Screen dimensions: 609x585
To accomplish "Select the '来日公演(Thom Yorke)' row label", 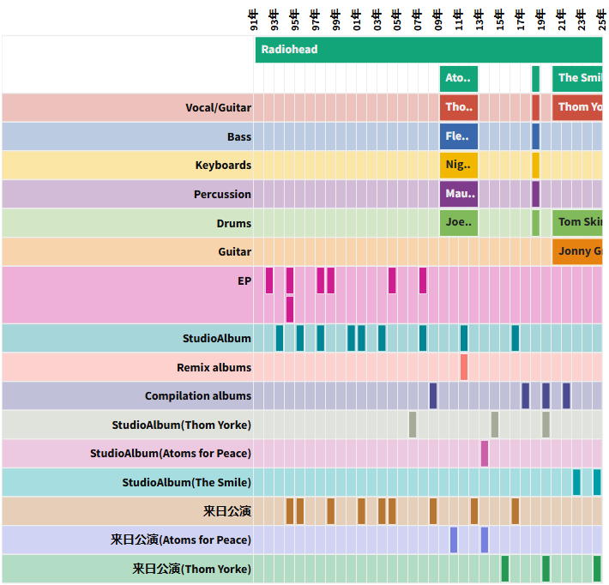I will (x=191, y=569).
